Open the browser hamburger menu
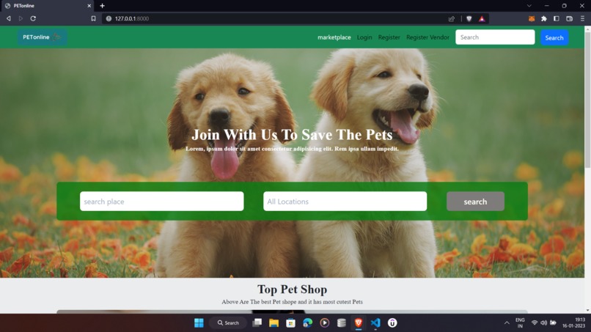Viewport: 591px width, 332px height. click(x=582, y=18)
